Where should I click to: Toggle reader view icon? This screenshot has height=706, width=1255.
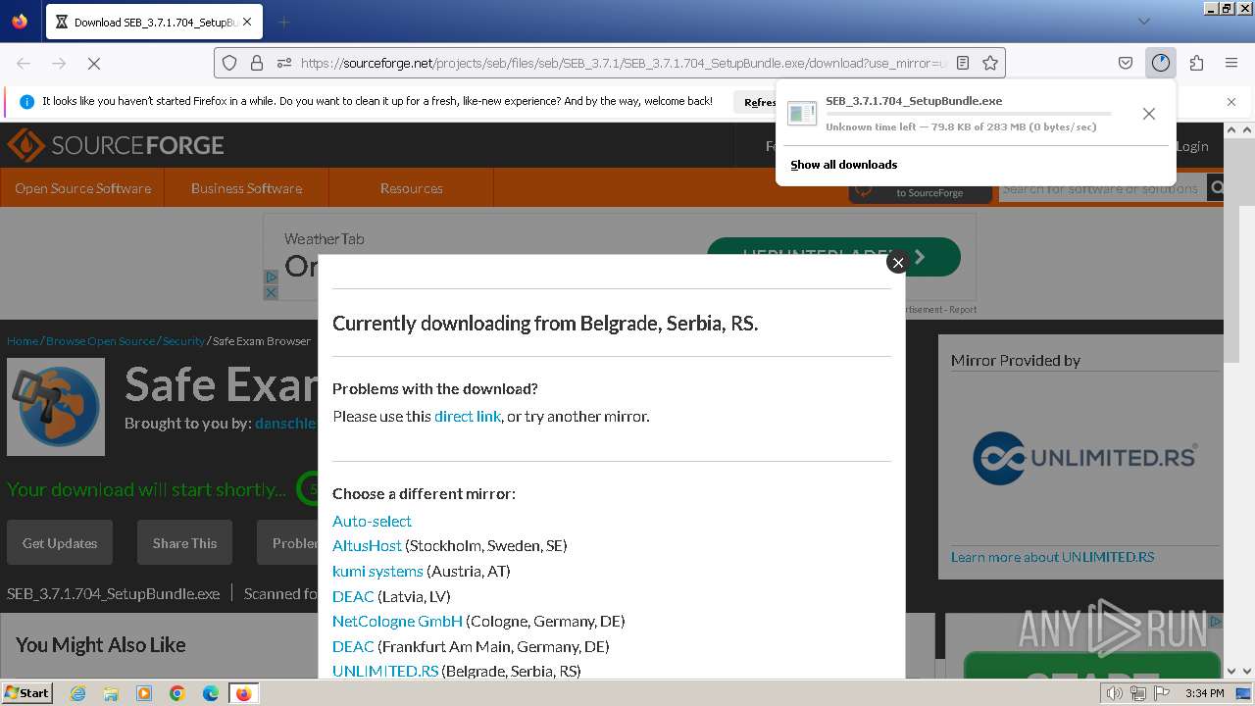tap(963, 63)
